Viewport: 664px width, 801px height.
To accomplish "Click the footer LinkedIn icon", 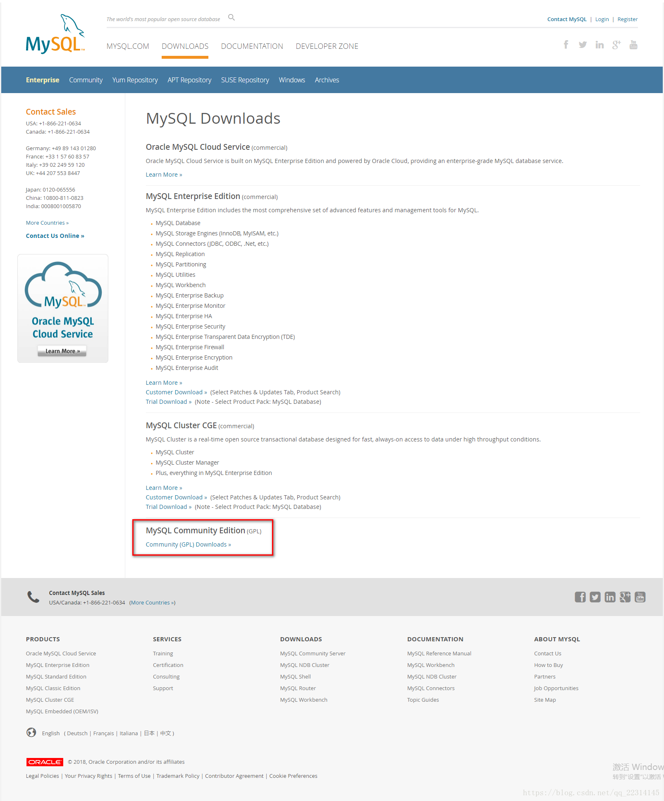I will pos(610,597).
